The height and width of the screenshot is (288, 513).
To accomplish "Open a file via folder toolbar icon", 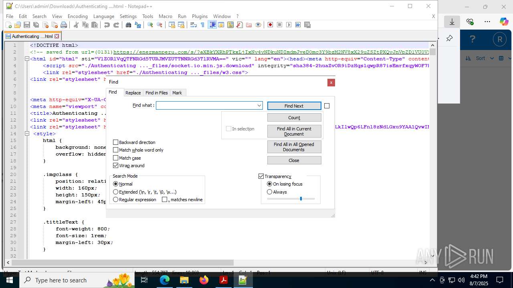I will [17, 25].
